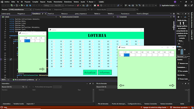Screen dimensions: 194x109
Task: Click the search icon in Automático panel
Action: (23, 87)
